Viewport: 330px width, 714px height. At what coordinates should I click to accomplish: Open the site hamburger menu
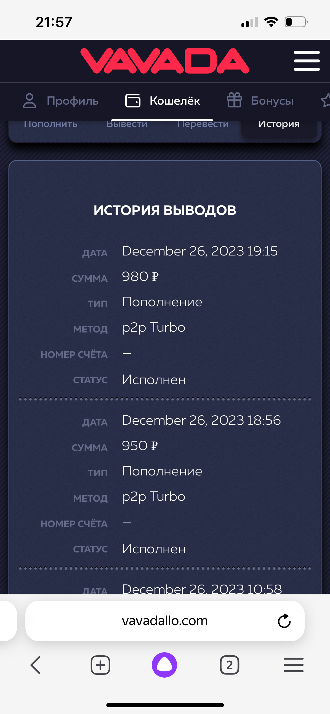(307, 61)
